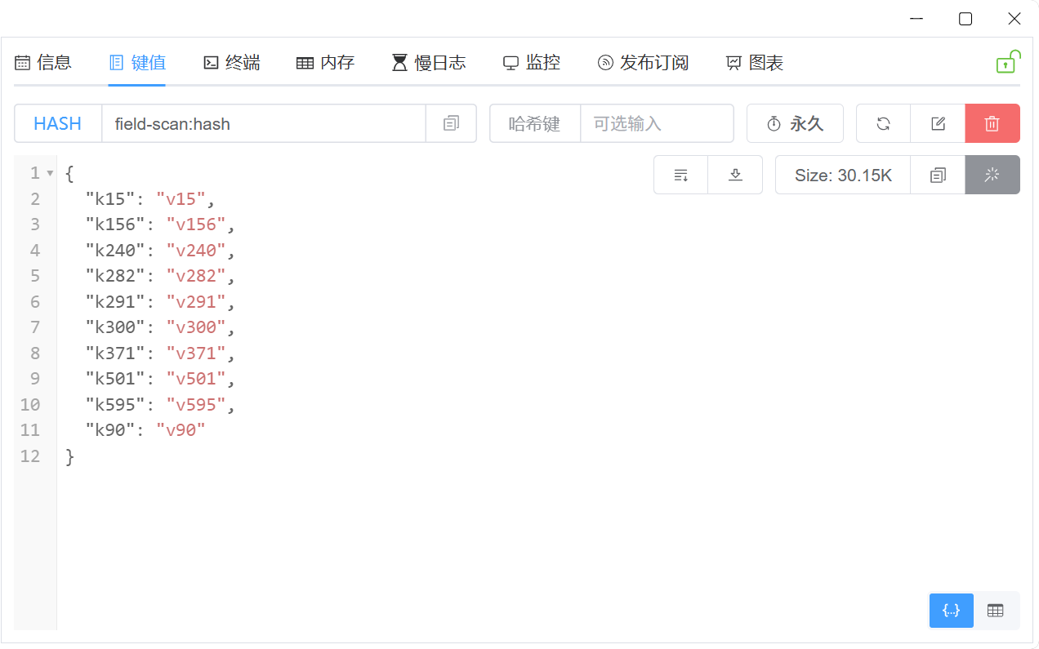Screen dimensions: 1039x649
Task: Focus the 哈希键 optional input field
Action: (657, 123)
